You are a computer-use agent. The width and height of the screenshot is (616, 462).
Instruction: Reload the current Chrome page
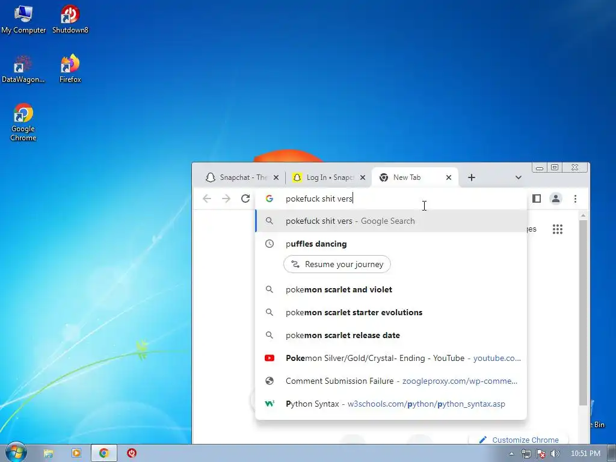point(245,199)
